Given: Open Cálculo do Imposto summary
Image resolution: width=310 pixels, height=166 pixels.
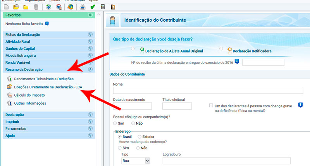Looking at the screenshot, I should tap(30, 95).
